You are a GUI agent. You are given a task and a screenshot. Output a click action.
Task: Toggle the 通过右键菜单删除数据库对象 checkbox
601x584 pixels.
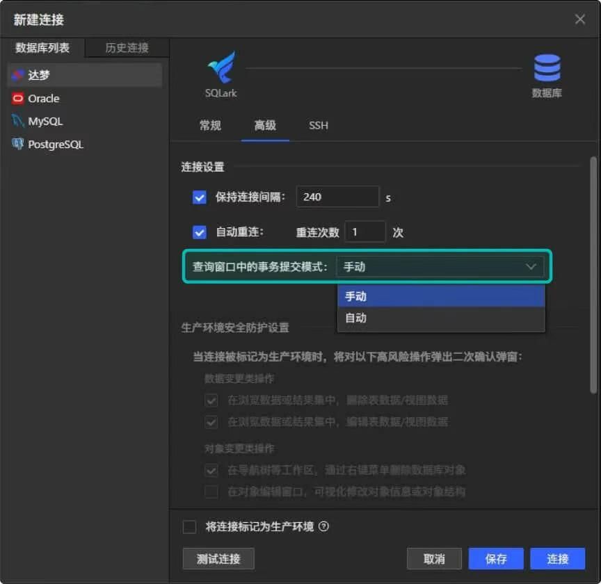[211, 470]
